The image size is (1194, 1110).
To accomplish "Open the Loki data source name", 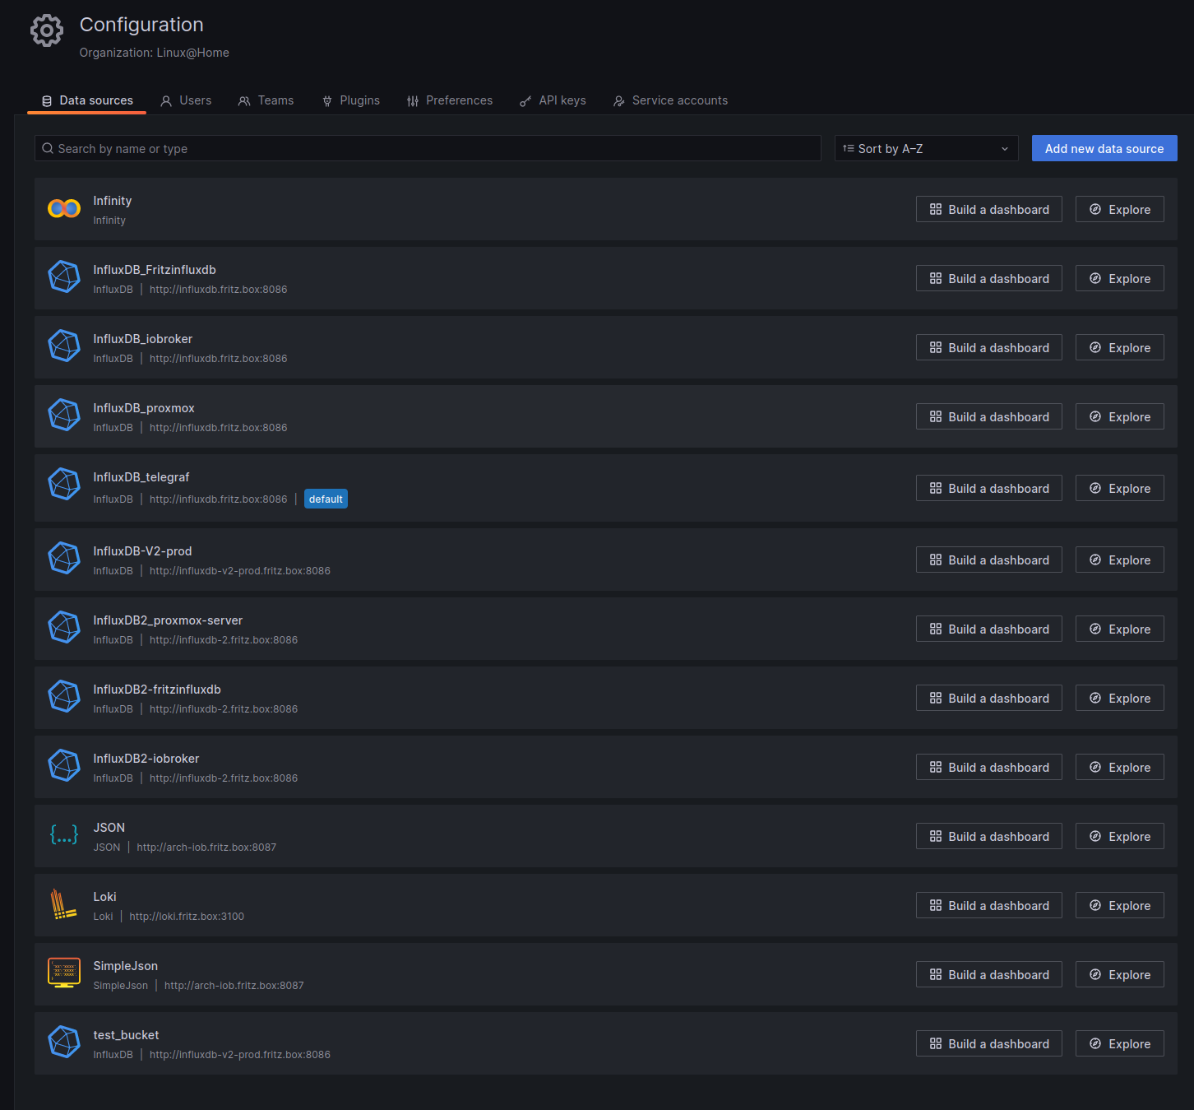I will (x=104, y=897).
